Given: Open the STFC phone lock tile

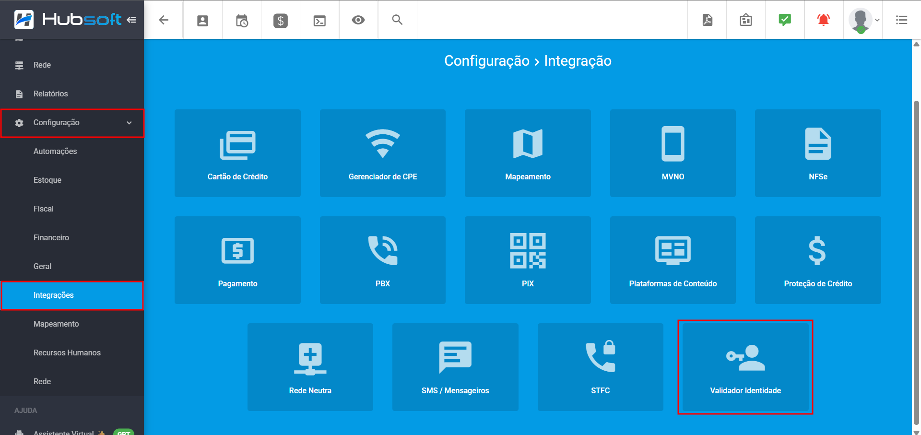Looking at the screenshot, I should point(601,367).
